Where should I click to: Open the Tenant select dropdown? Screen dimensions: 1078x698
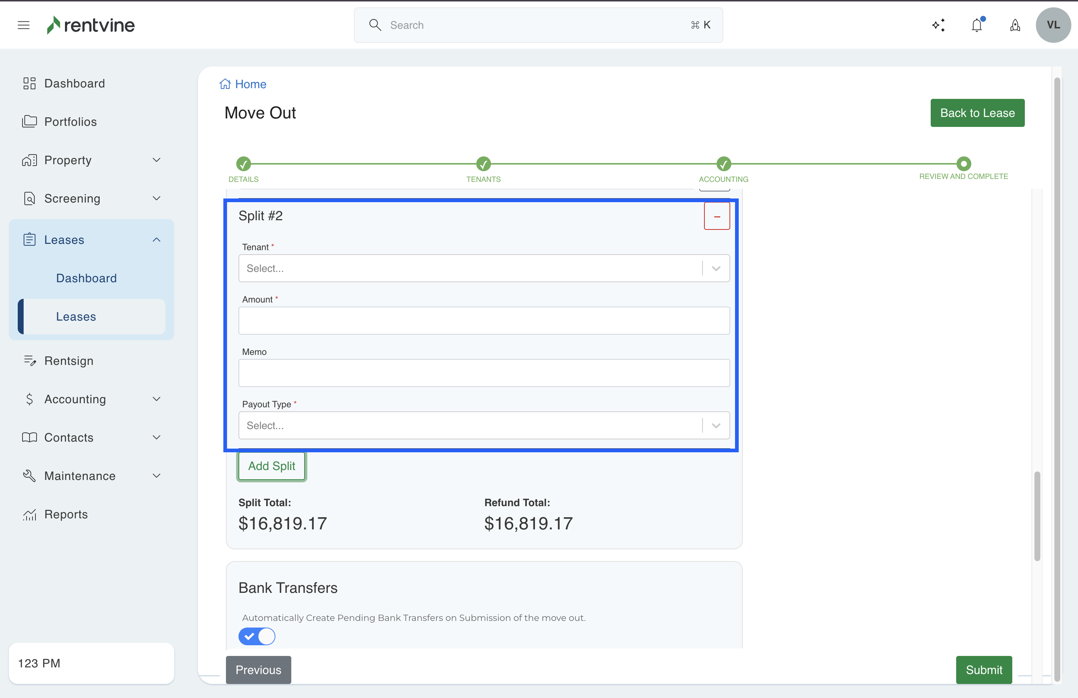pyautogui.click(x=484, y=269)
